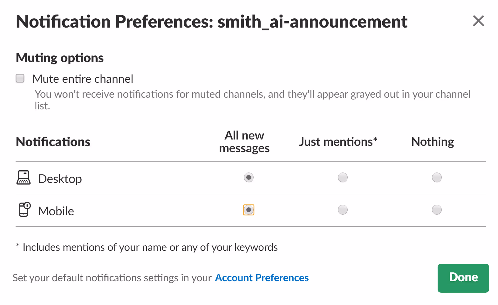Click the Desktop row label
Viewport: 498px width, 305px height.
[x=60, y=178]
